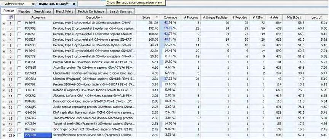Image resolution: width=329 pixels, height=139 pixels.
Task: Expand row 8 Protein S100-A7
Action: click(4, 62)
